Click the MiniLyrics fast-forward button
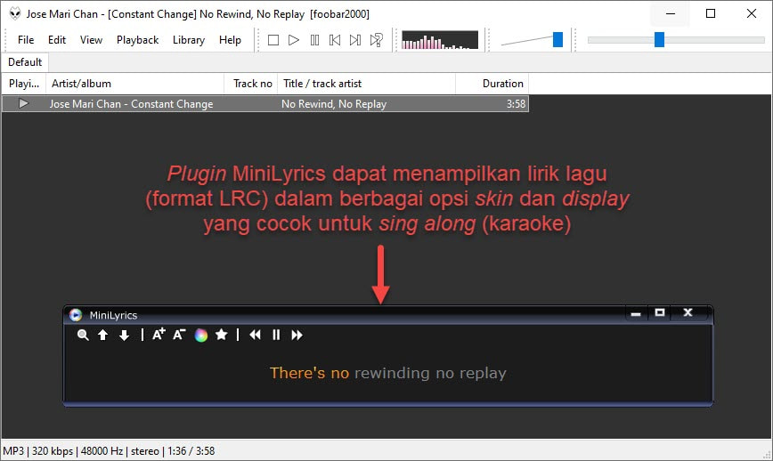Screen dimensions: 773x461 coord(297,335)
